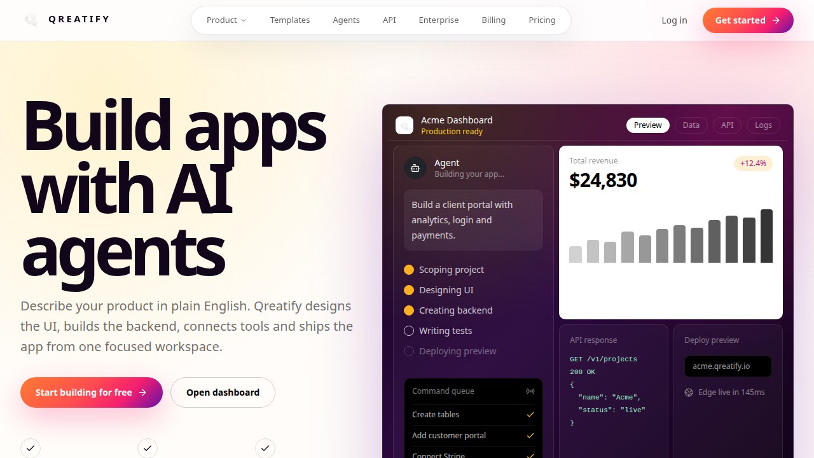
Task: Select the Scoping project step indicator
Action: (409, 270)
